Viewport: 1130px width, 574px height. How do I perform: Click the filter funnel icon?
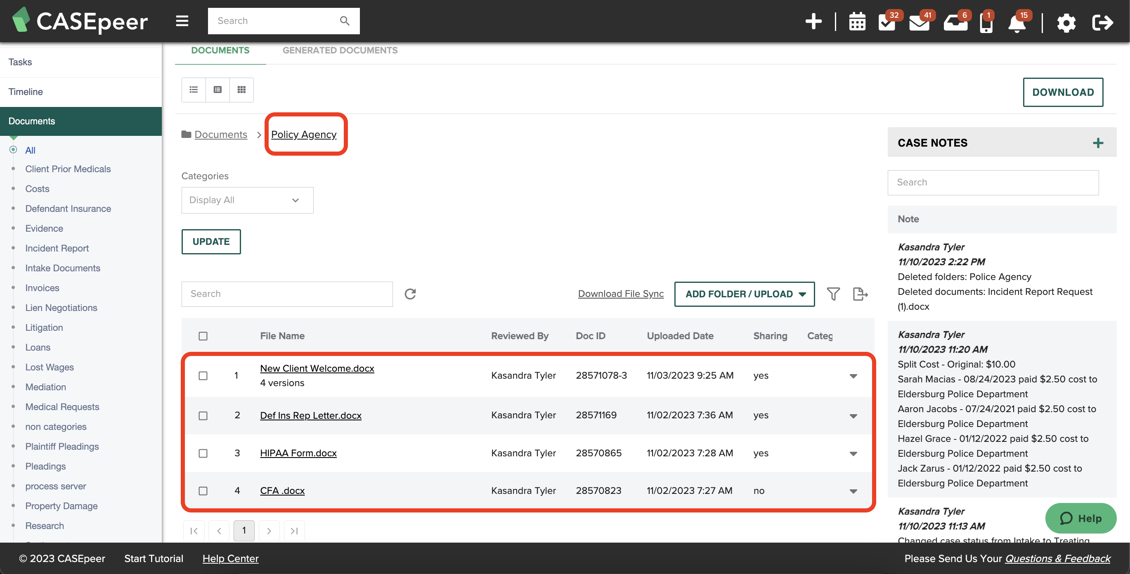(833, 294)
